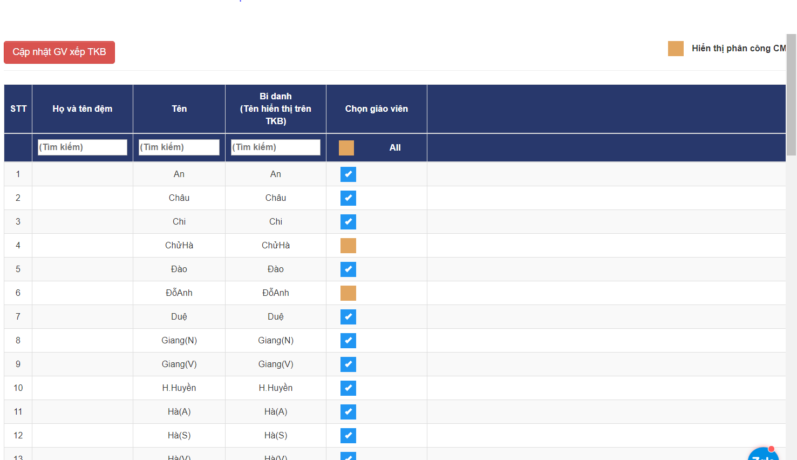797x460 pixels.
Task: Uncheck the teacher An checkbox
Action: pyautogui.click(x=348, y=174)
